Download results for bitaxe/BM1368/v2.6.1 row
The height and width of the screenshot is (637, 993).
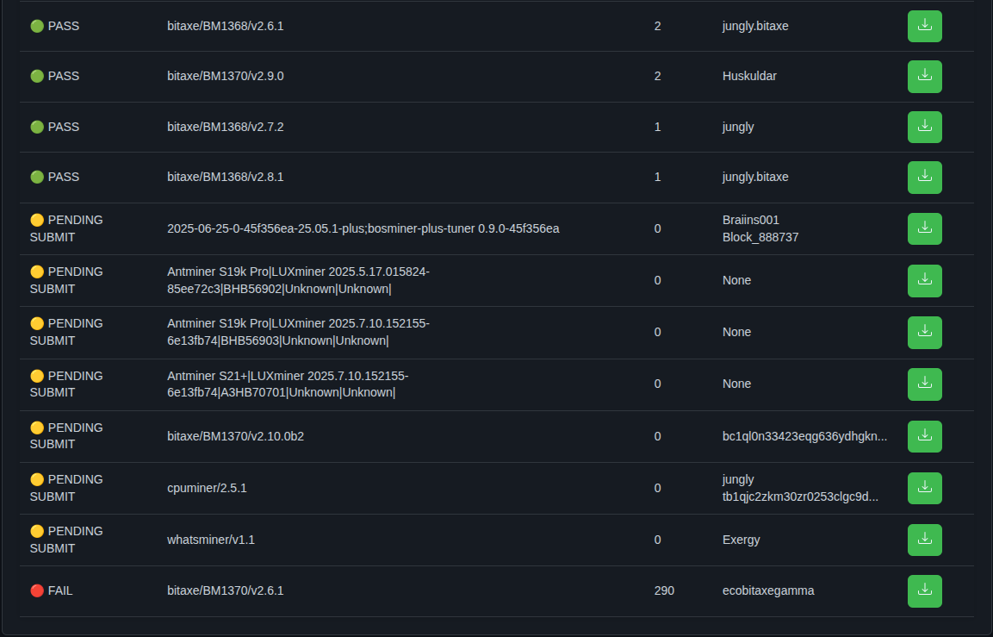coord(925,26)
